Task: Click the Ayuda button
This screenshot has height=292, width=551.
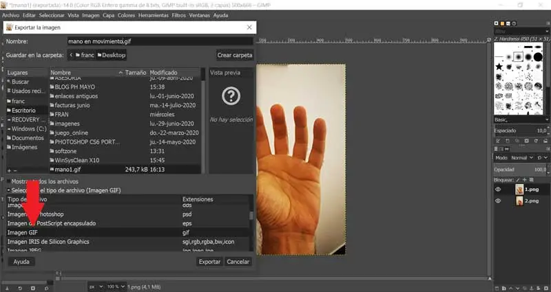Action: [x=21, y=262]
